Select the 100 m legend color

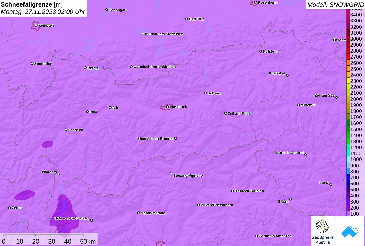[348, 214]
